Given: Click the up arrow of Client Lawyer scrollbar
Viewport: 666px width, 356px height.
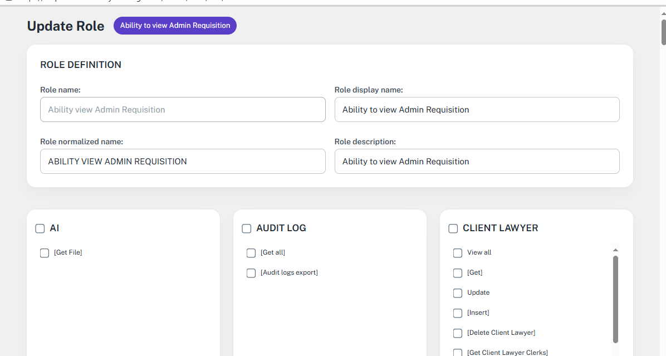Looking at the screenshot, I should (615, 250).
